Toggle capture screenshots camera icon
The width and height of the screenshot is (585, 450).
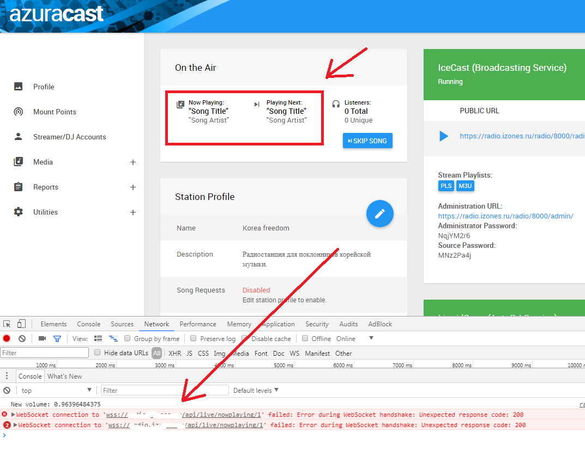(x=42, y=338)
